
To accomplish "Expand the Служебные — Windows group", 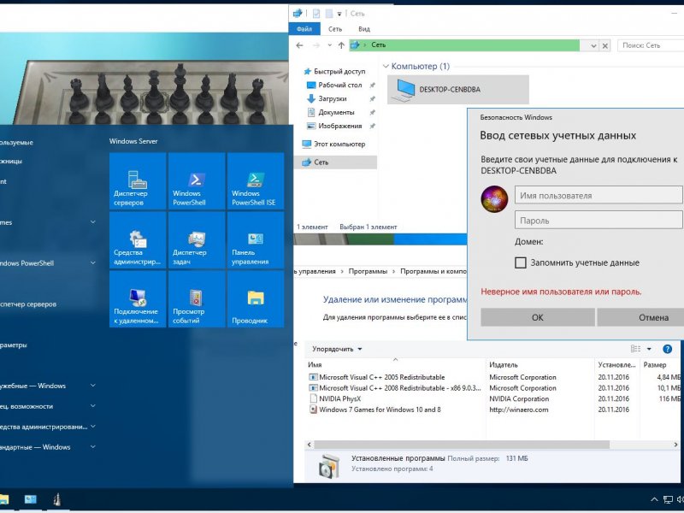I will click(x=93, y=386).
